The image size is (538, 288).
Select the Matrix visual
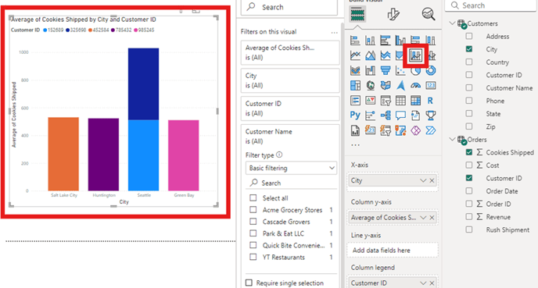click(x=415, y=101)
